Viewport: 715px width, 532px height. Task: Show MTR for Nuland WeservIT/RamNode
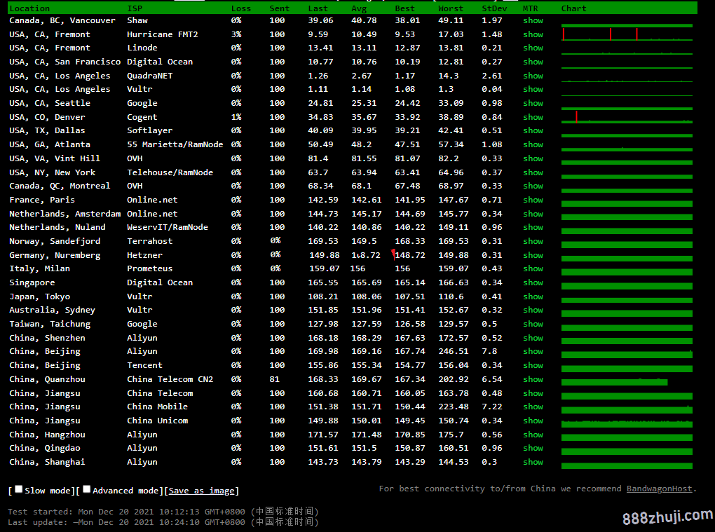tap(533, 228)
